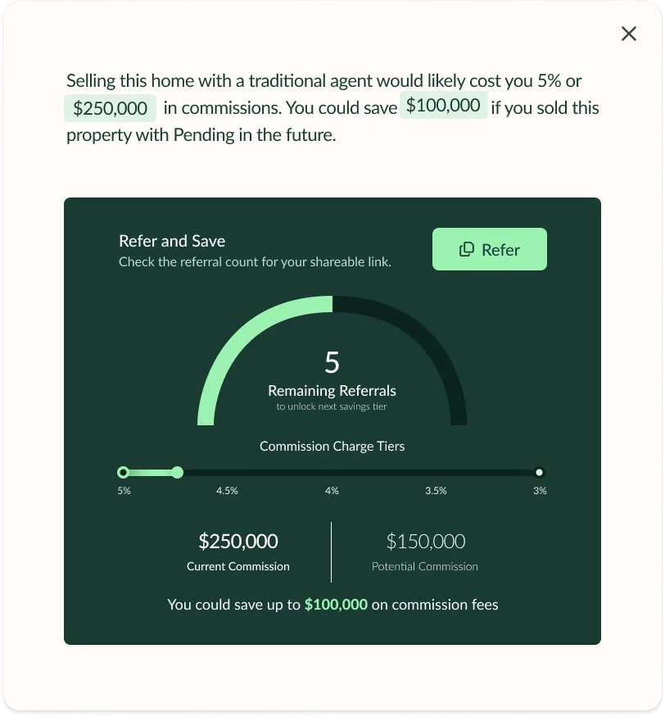Click the green Refer button
The image size is (665, 717).
point(489,249)
